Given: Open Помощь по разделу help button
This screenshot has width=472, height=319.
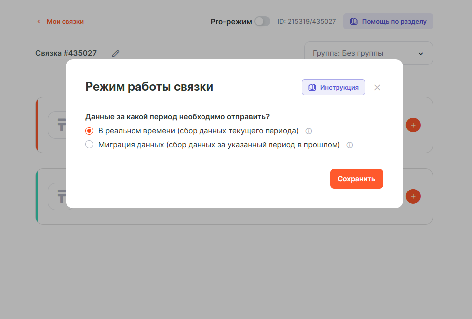Looking at the screenshot, I should pos(388,21).
